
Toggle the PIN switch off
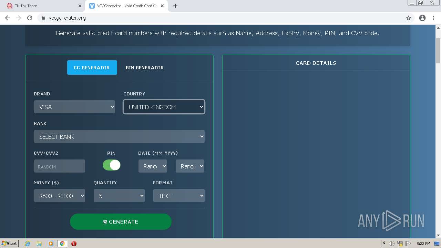112,165
